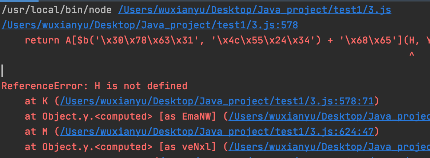Viewport: 430px width, 158px height.
Task: Click the 'at K' stack frame text
Action: [x=36, y=101]
